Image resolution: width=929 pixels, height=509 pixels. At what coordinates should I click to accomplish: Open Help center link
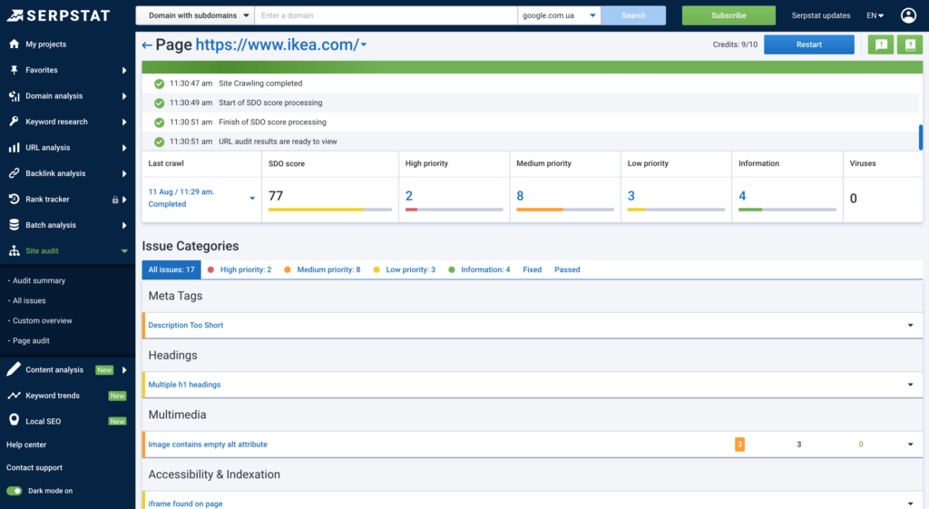26,445
